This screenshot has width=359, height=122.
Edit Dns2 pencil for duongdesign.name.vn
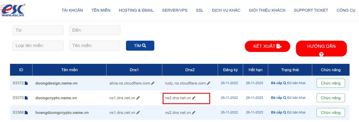(209, 83)
